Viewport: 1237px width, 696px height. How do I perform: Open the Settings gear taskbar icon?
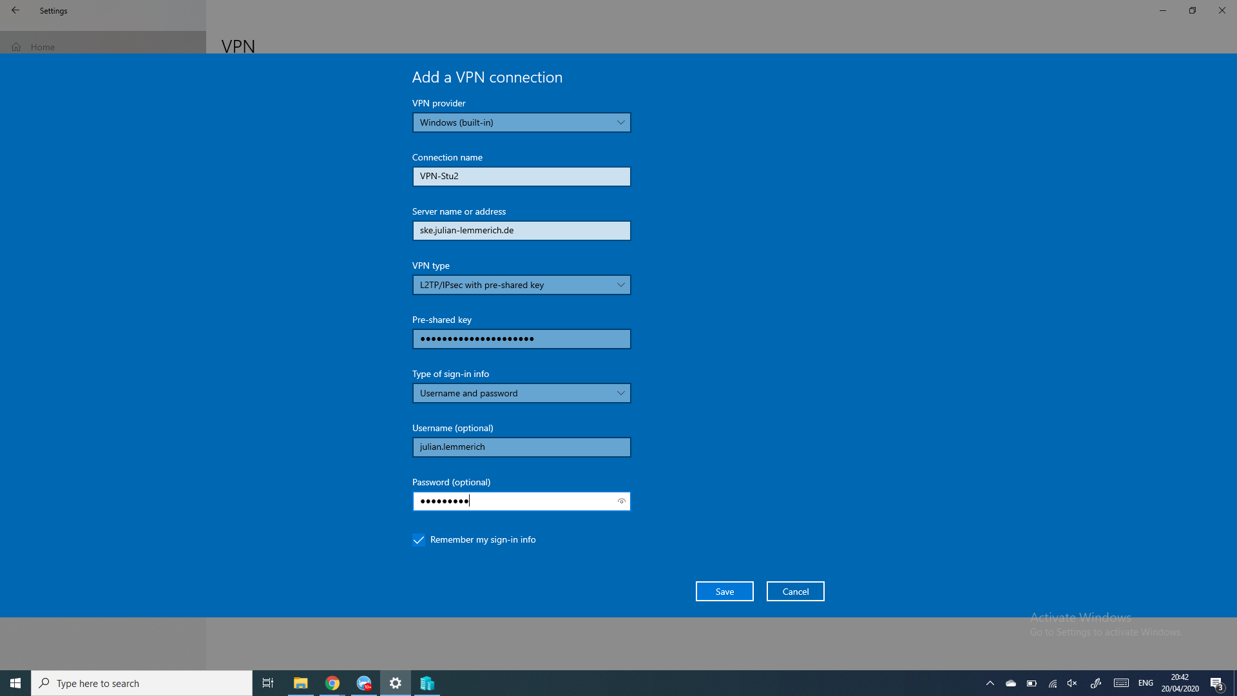tap(396, 683)
